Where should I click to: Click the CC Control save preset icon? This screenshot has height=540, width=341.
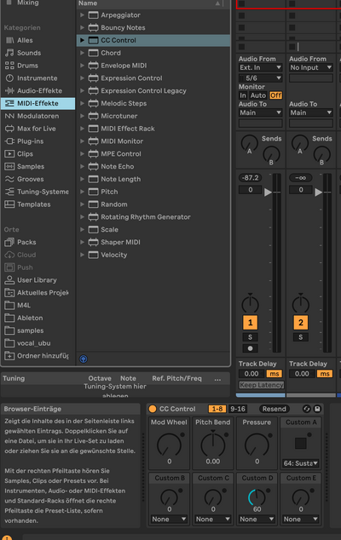click(x=317, y=409)
